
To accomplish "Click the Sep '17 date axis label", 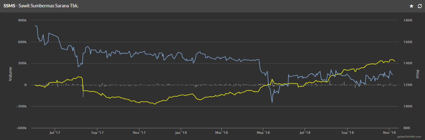I will click(97, 133).
